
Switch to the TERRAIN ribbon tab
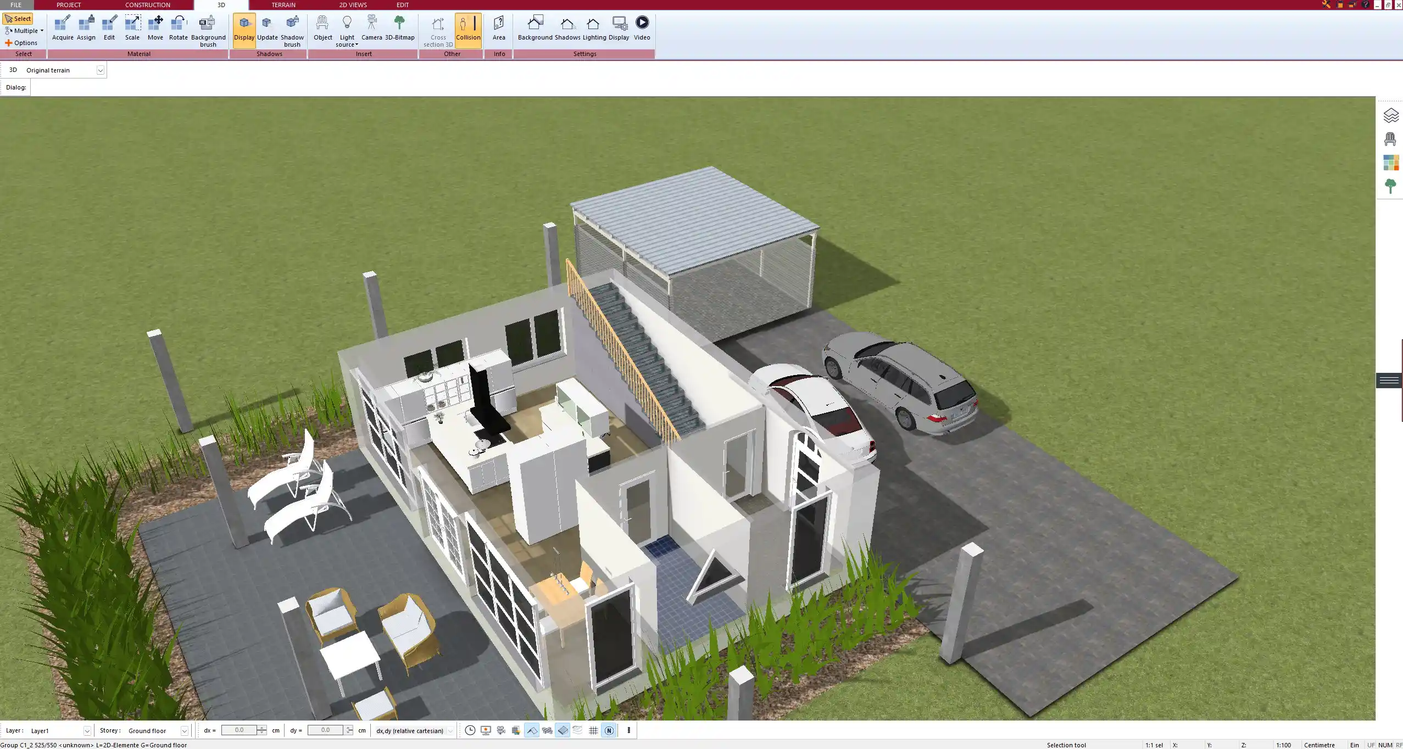(x=282, y=4)
